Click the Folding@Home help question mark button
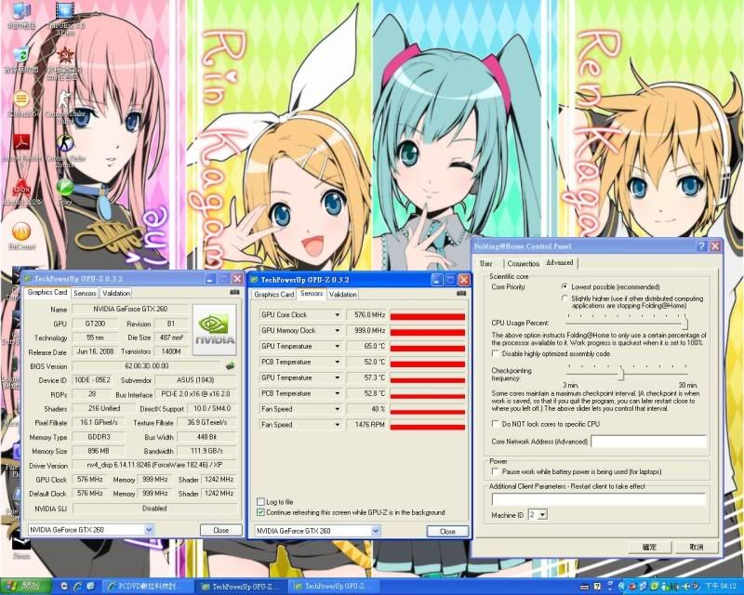The width and height of the screenshot is (744, 595). [x=702, y=245]
